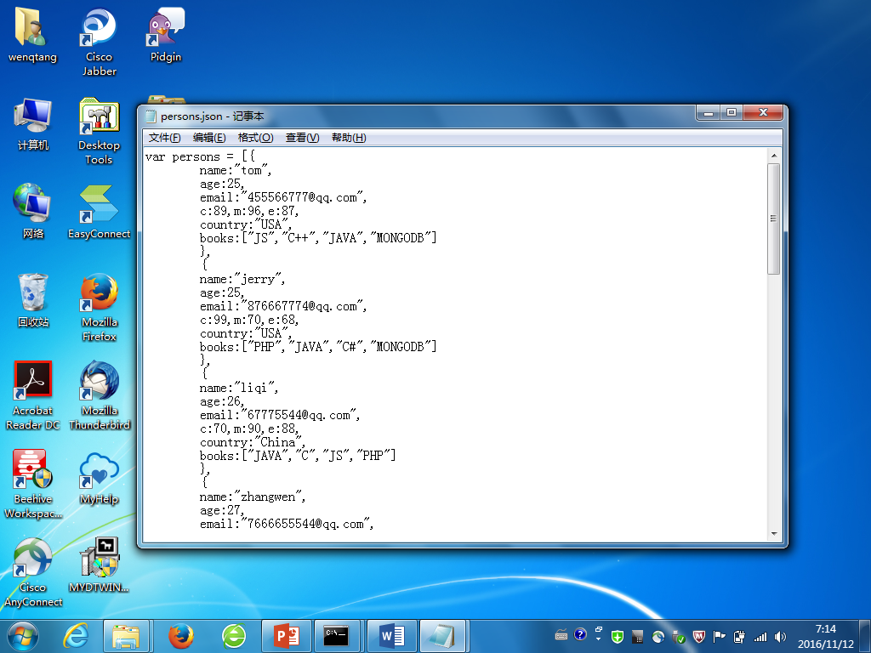
Task: Close the persons.json Notepad window
Action: point(763,113)
